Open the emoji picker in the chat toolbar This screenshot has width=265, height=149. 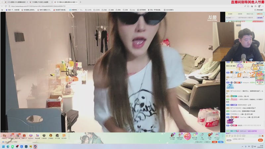(x=227, y=136)
